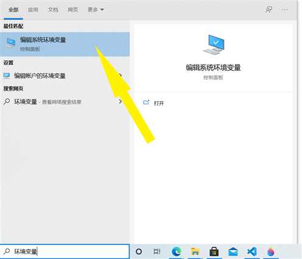302x259 pixels.
Task: Open the Mail app on the taskbar
Action: (233, 252)
